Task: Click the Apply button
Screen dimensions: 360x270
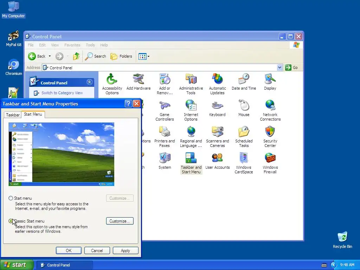Action: (126, 250)
